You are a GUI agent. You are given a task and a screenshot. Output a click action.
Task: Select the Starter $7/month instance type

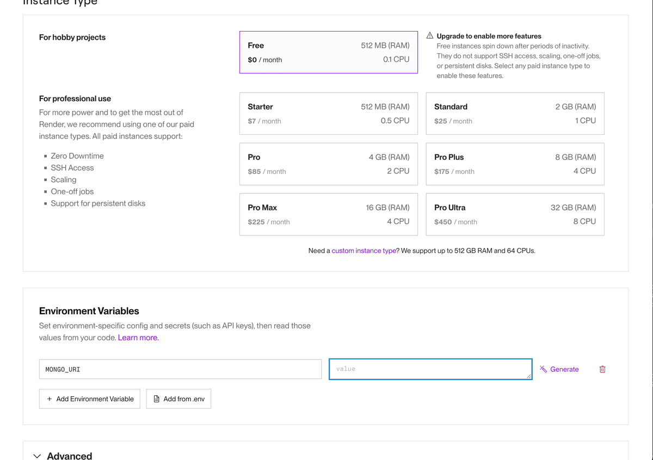click(328, 113)
